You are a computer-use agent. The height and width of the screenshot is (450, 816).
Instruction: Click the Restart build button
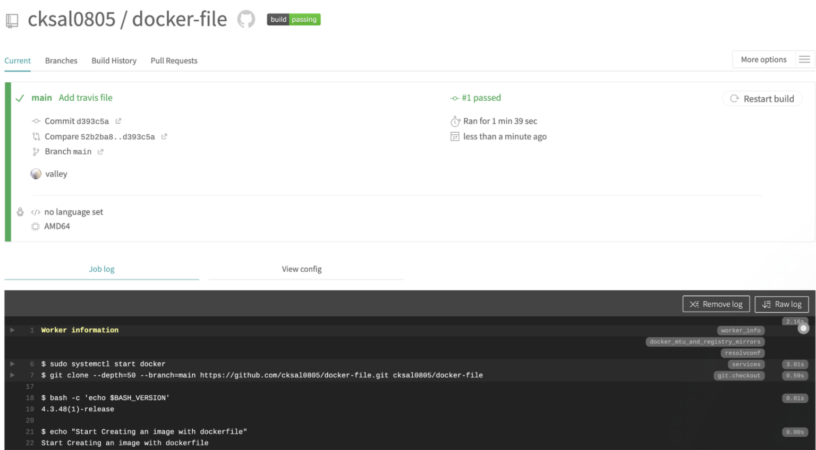pos(762,99)
